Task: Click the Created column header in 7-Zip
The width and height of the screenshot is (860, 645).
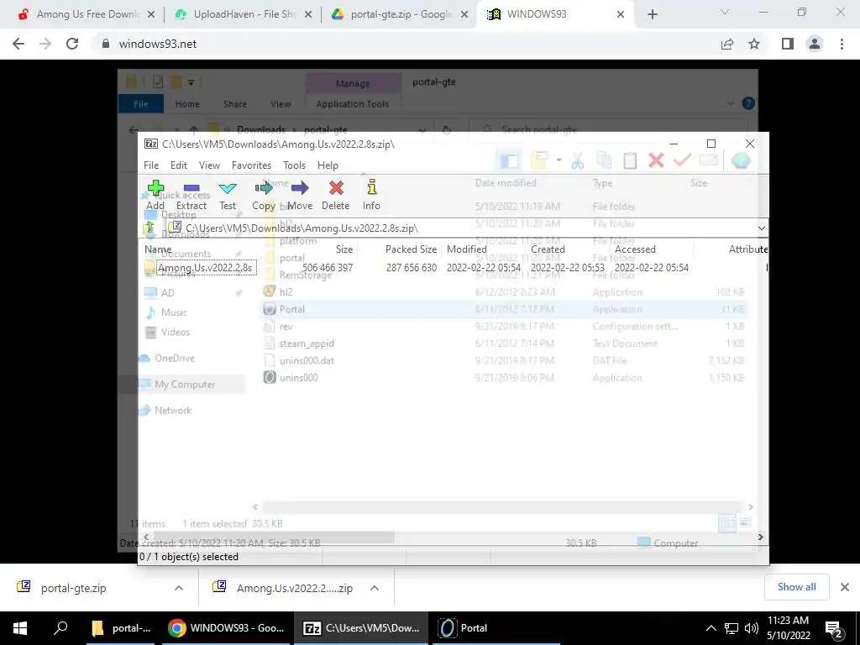Action: click(548, 249)
